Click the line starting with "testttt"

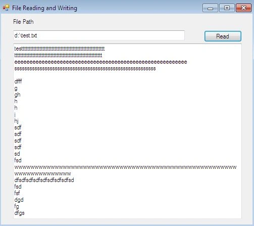click(x=60, y=49)
